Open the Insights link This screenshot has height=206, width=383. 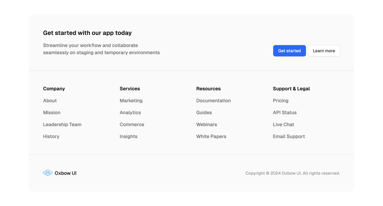point(128,136)
